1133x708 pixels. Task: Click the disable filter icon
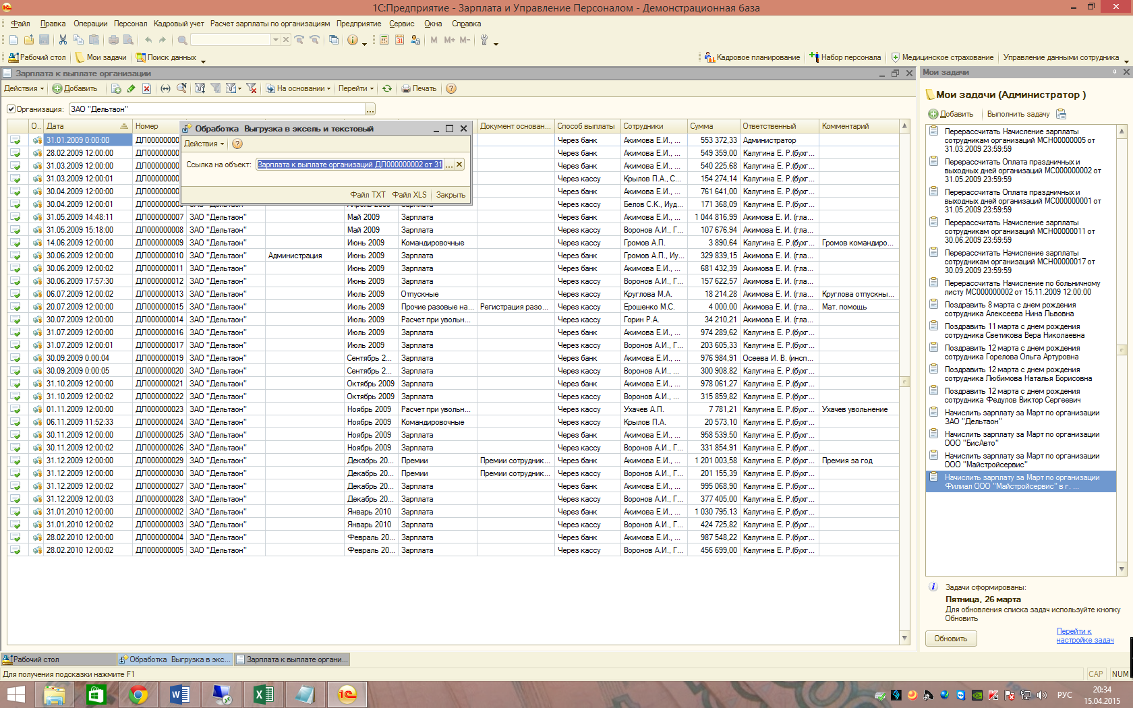[x=252, y=88]
